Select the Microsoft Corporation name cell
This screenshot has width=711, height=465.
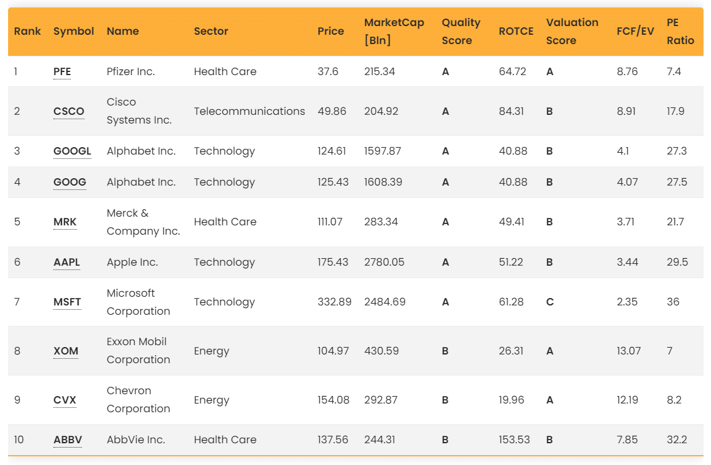[x=138, y=302]
